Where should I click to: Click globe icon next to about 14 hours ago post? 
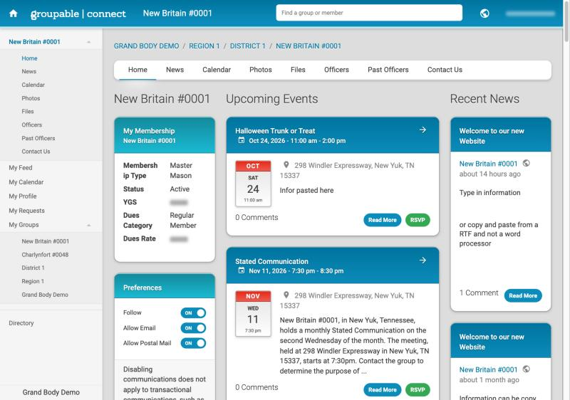[x=526, y=163]
